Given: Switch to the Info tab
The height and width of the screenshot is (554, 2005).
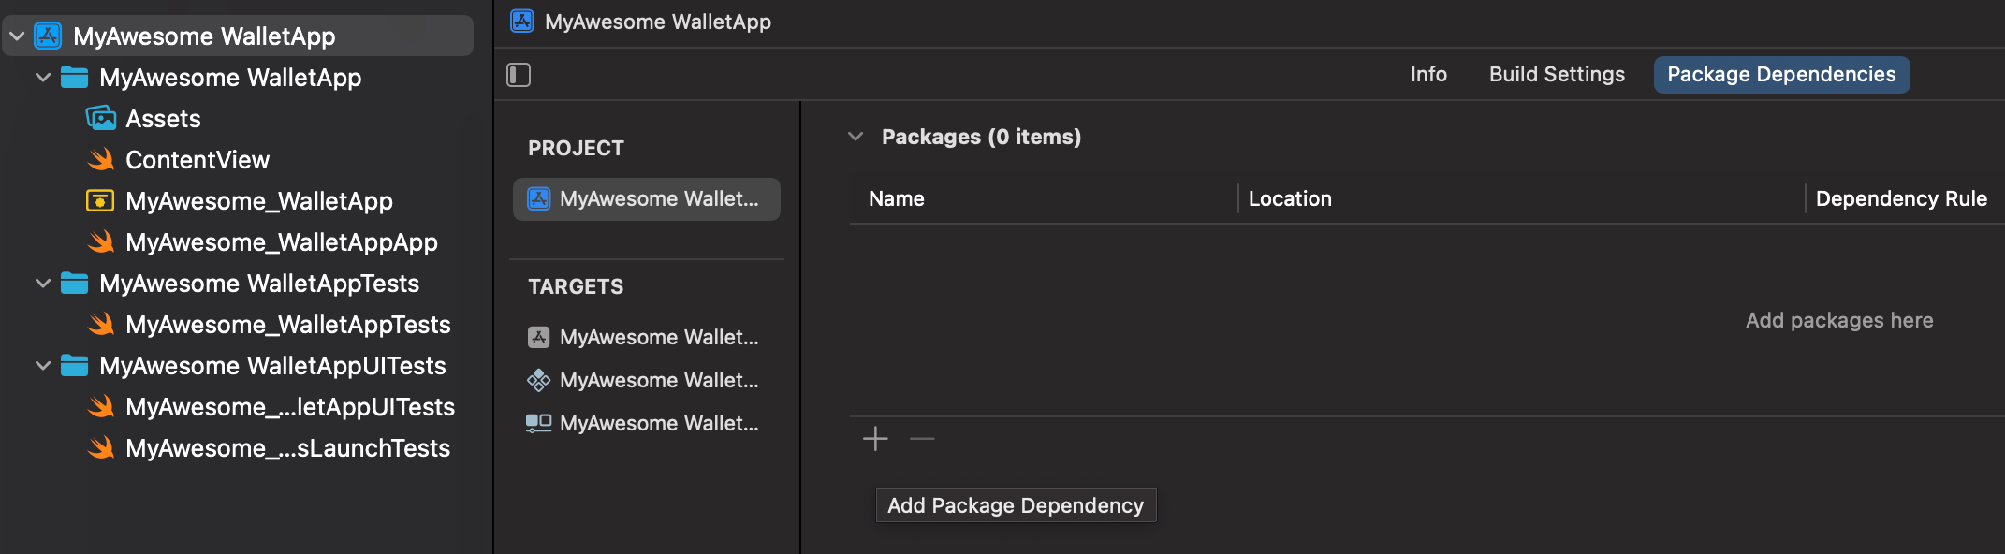Looking at the screenshot, I should [1428, 74].
